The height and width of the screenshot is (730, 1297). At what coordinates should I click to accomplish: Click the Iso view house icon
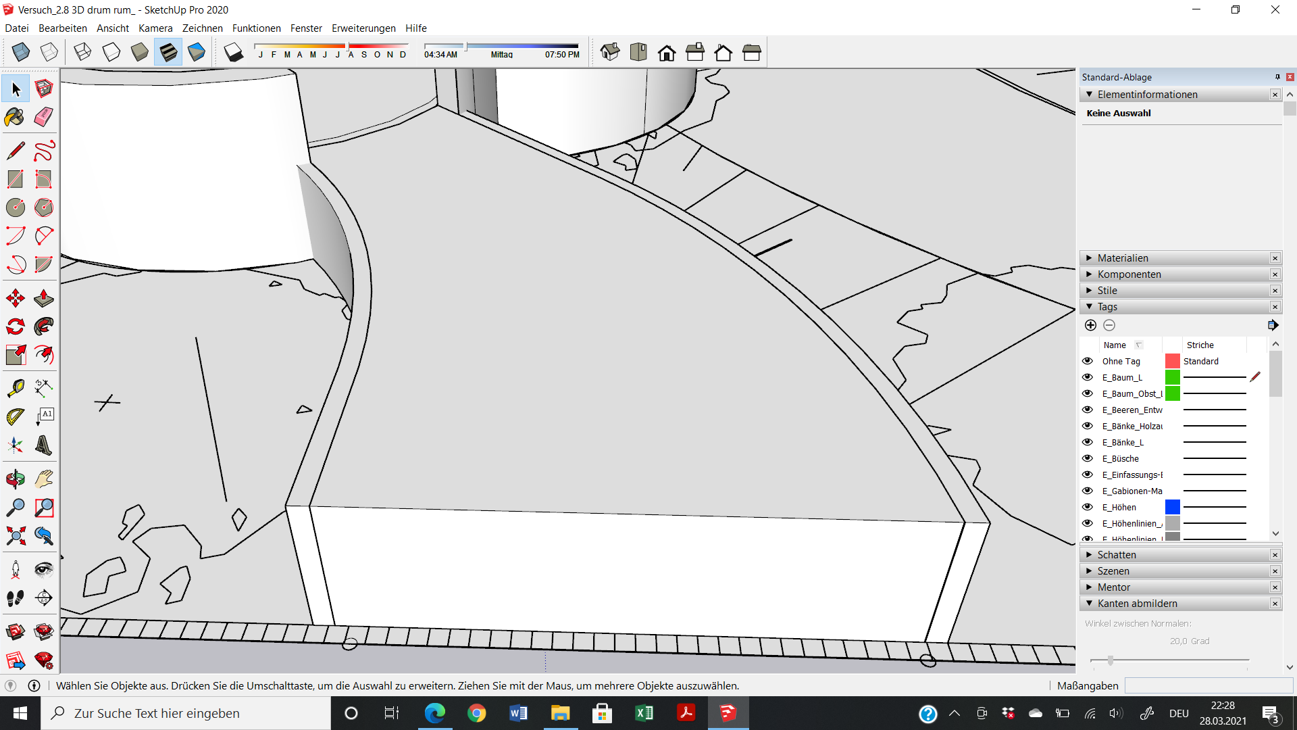click(609, 52)
